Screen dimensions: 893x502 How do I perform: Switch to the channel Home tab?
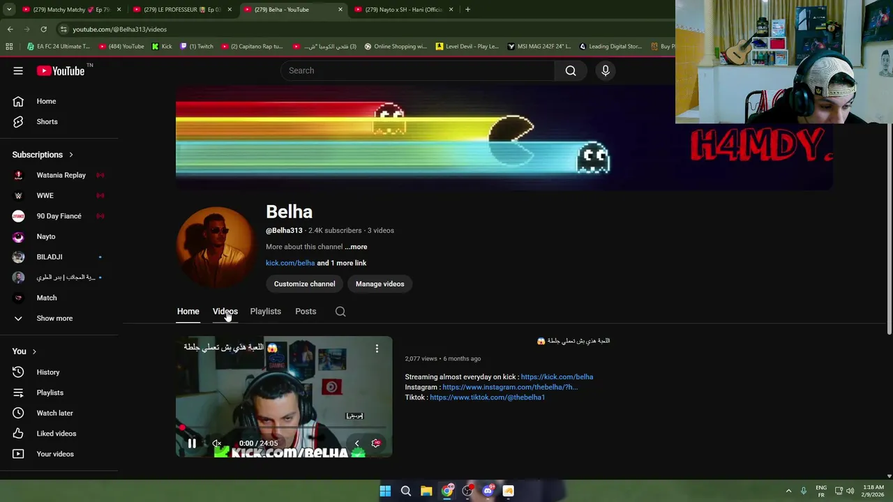point(188,312)
